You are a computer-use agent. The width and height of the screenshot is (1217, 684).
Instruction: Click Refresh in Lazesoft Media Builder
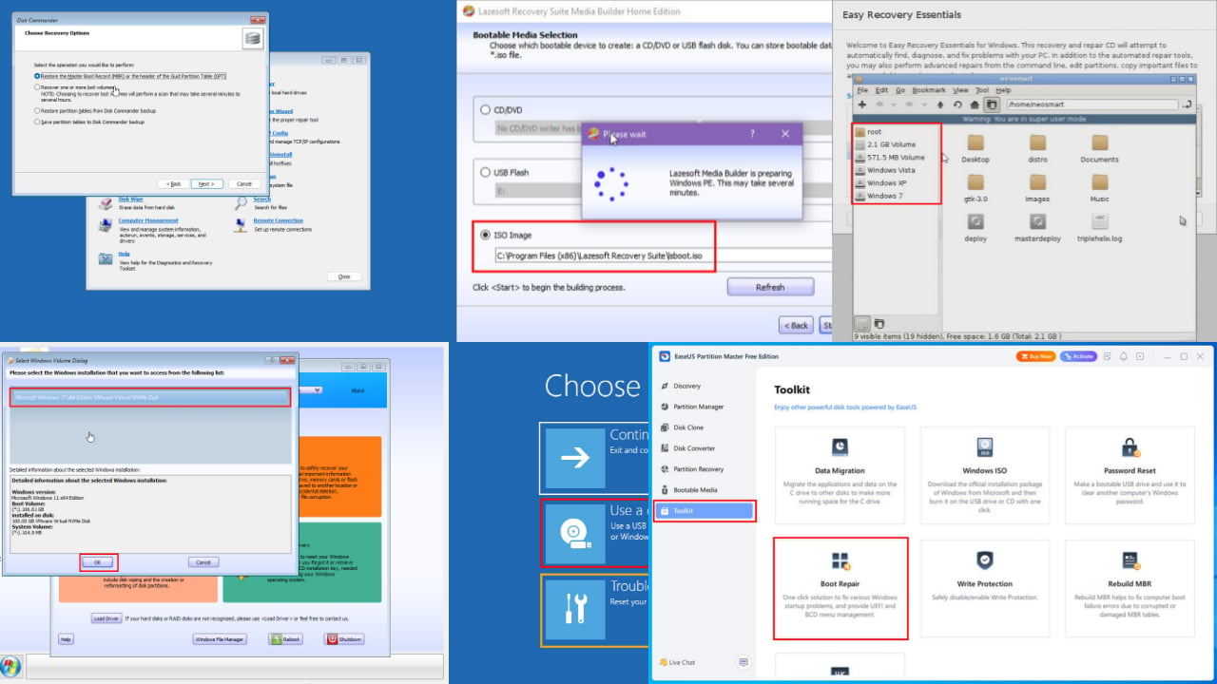click(x=770, y=287)
